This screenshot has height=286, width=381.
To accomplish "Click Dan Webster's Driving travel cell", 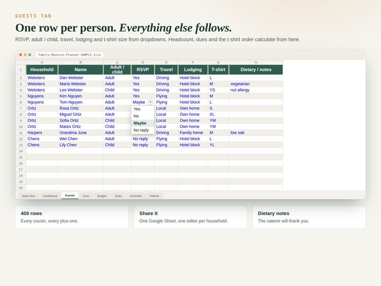I will pos(166,78).
